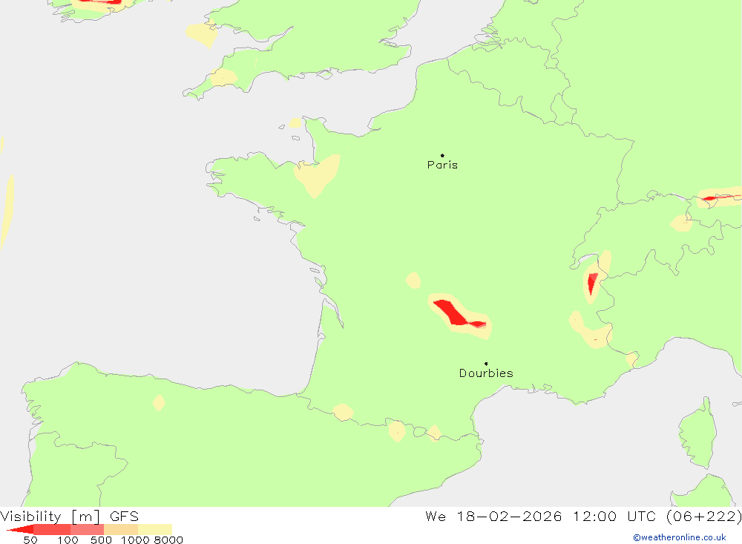Click the legend value '1000'

pyautogui.click(x=135, y=540)
